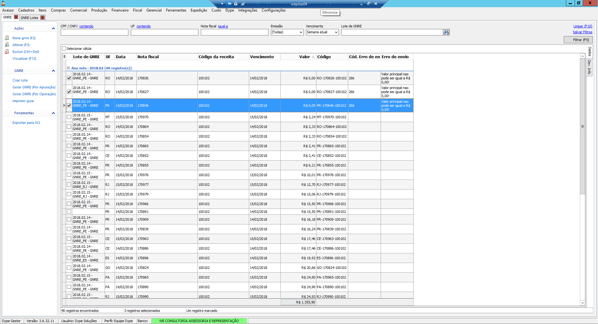Open the dropdown arrow on the remote session bar

point(222,4)
